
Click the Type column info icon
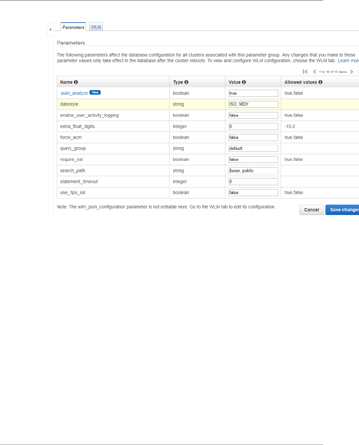coord(186,82)
